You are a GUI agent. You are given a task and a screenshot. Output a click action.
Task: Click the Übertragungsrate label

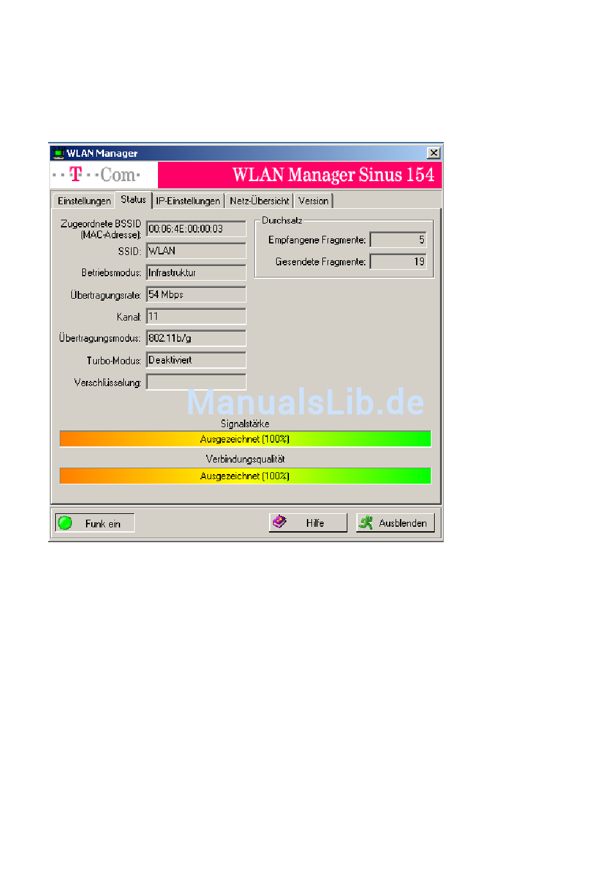coord(106,295)
